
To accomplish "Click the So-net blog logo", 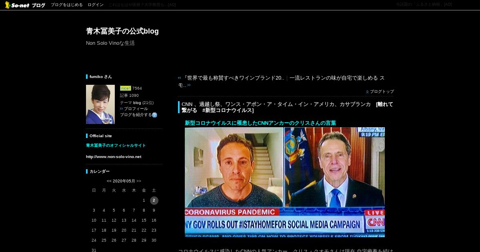I will 25,5.
